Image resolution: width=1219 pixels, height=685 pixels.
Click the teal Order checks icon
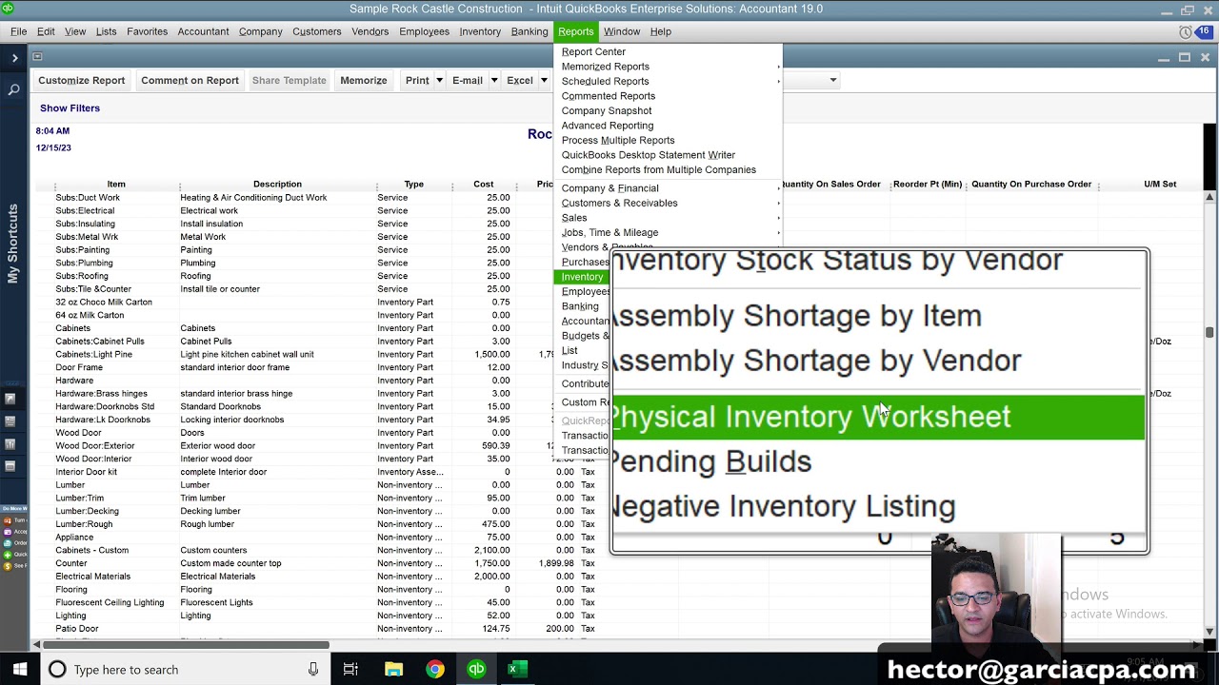point(8,543)
